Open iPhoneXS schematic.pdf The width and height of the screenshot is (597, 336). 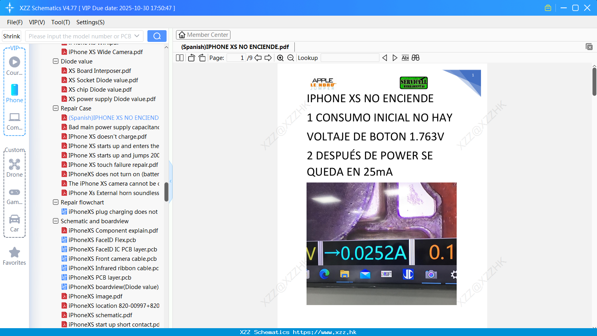[x=100, y=315]
